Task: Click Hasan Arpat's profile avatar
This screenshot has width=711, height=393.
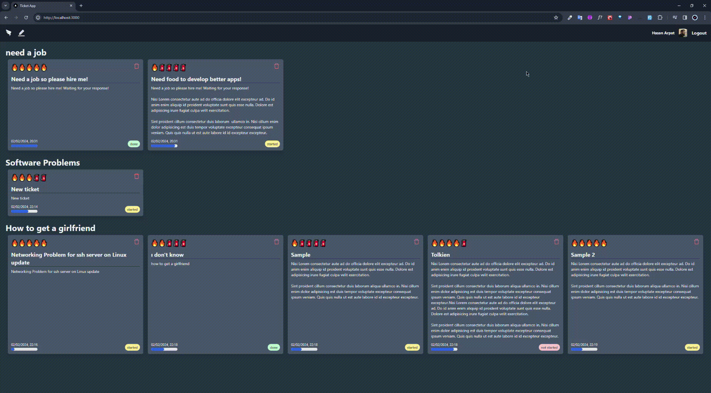Action: (682, 33)
